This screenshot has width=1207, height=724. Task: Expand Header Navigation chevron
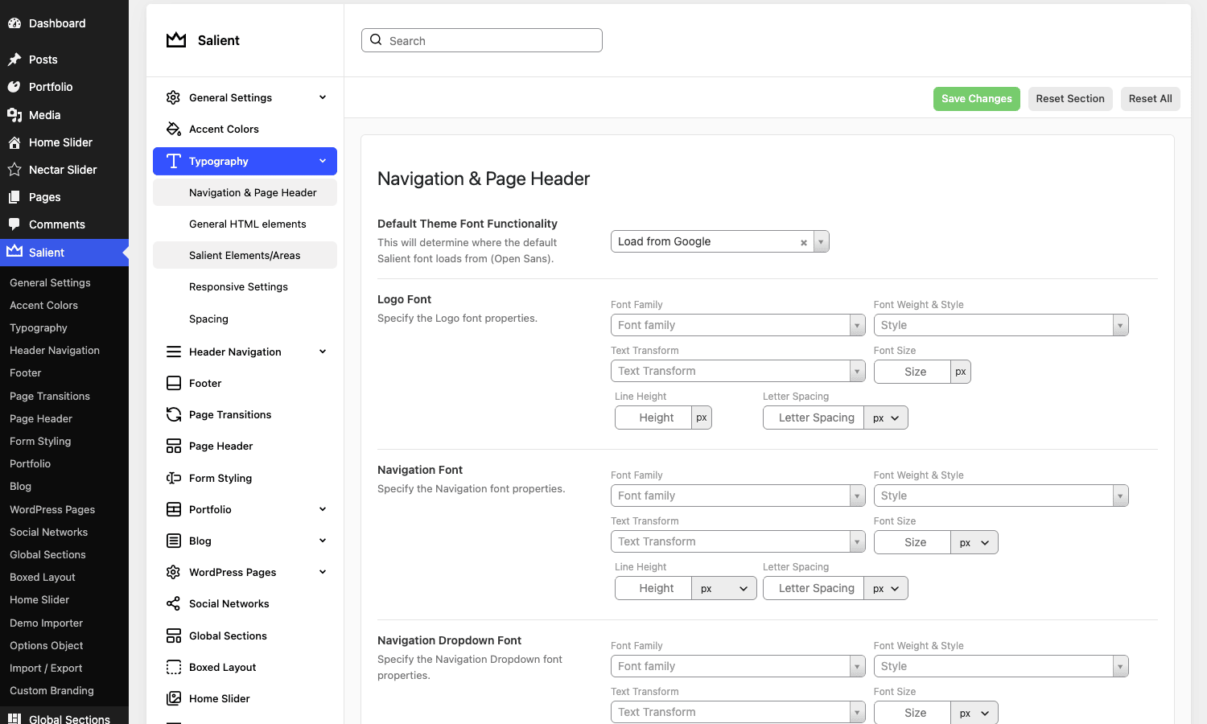click(x=323, y=352)
